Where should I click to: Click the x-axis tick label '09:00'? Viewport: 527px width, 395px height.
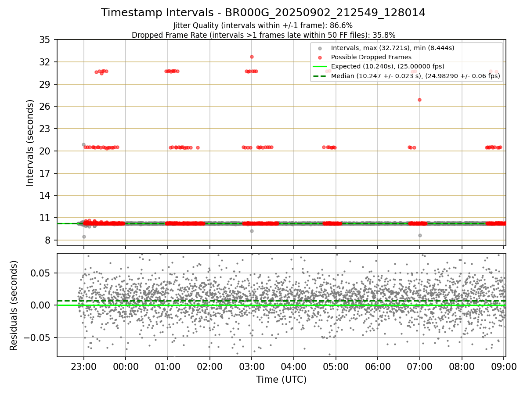[x=504, y=367]
